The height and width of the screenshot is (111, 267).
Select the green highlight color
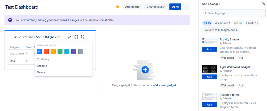pyautogui.click(x=60, y=51)
